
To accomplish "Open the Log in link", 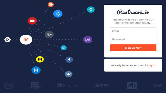I will (x=151, y=65).
